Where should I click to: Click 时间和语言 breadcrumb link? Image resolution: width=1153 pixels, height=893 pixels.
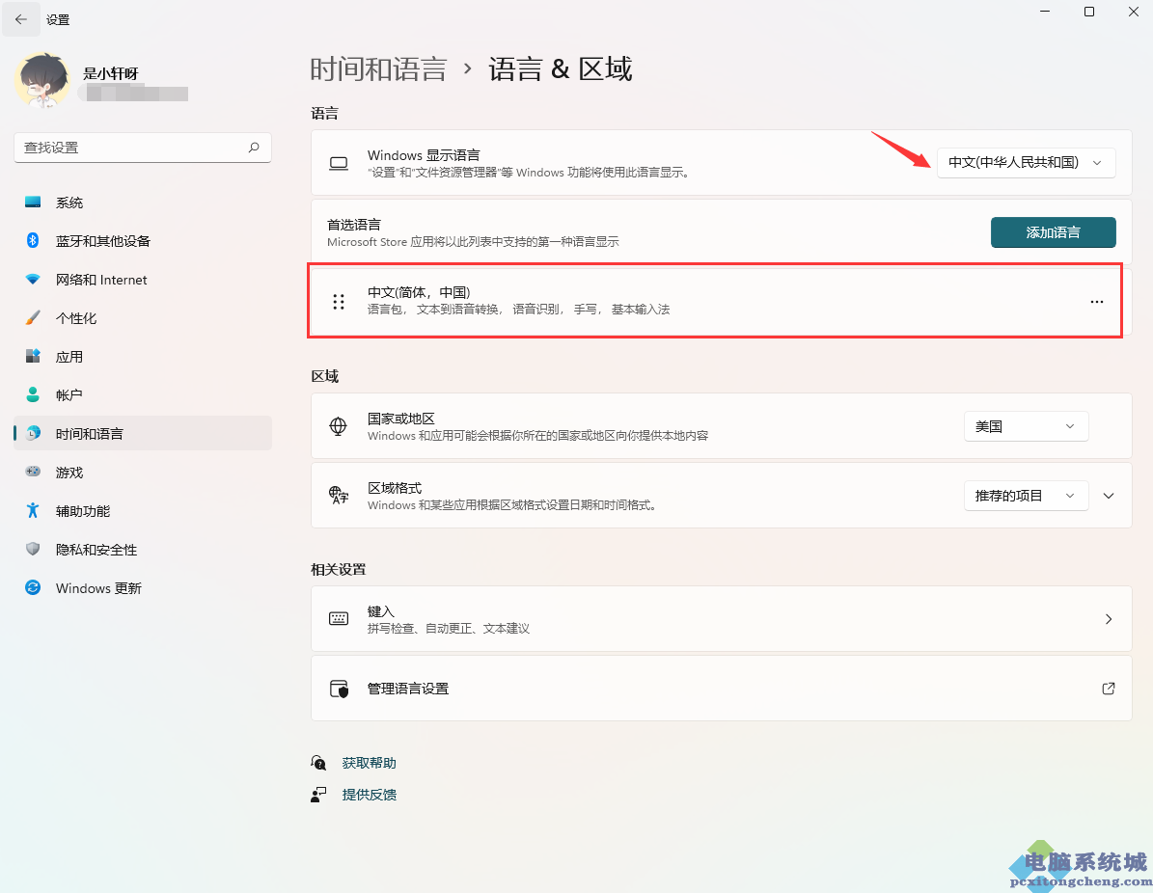pyautogui.click(x=378, y=69)
